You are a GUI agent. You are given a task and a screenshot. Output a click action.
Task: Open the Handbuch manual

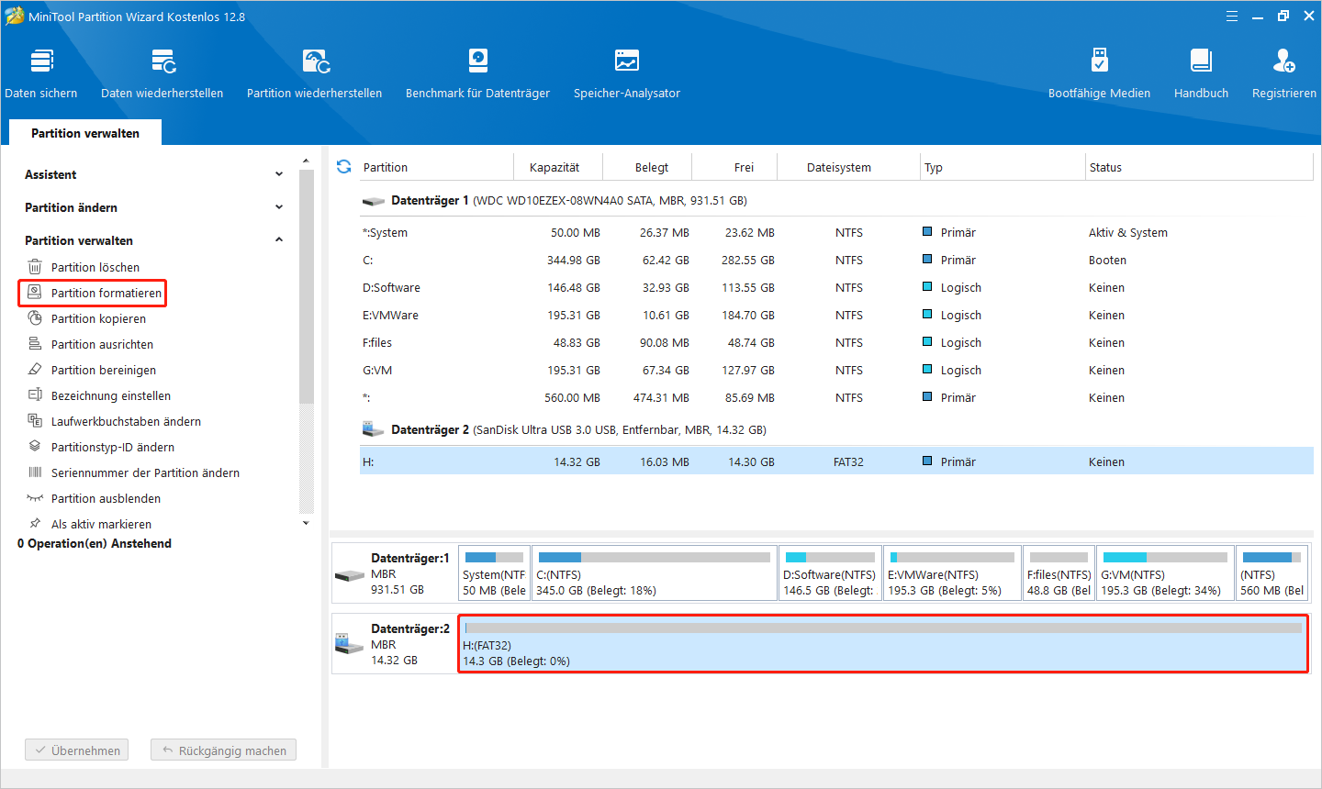(1201, 73)
